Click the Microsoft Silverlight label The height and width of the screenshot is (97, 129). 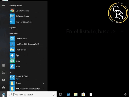(x=24, y=22)
